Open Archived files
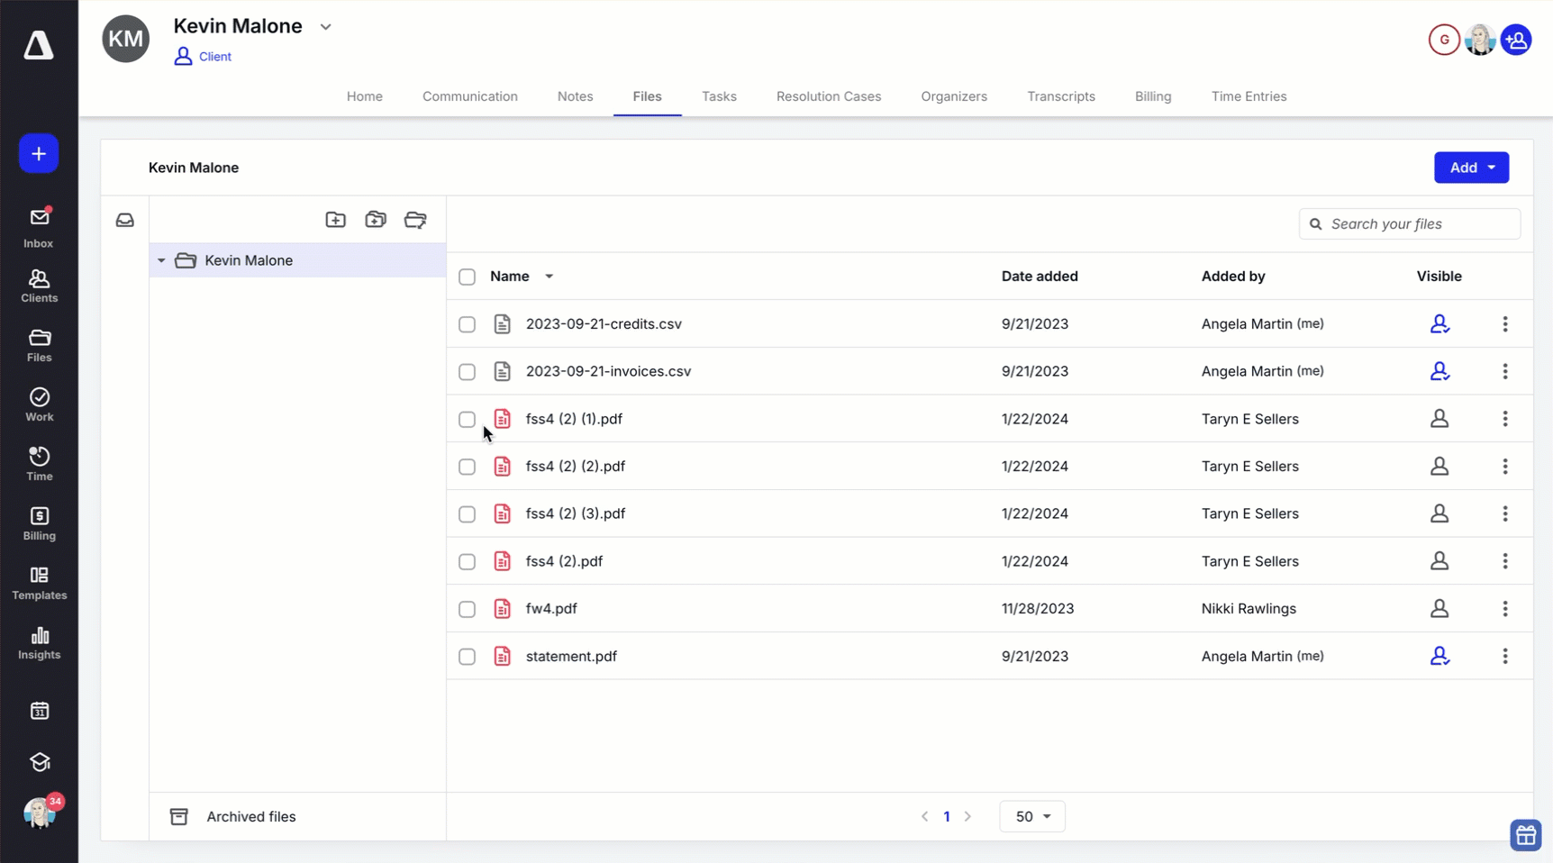The width and height of the screenshot is (1553, 863). 250,816
